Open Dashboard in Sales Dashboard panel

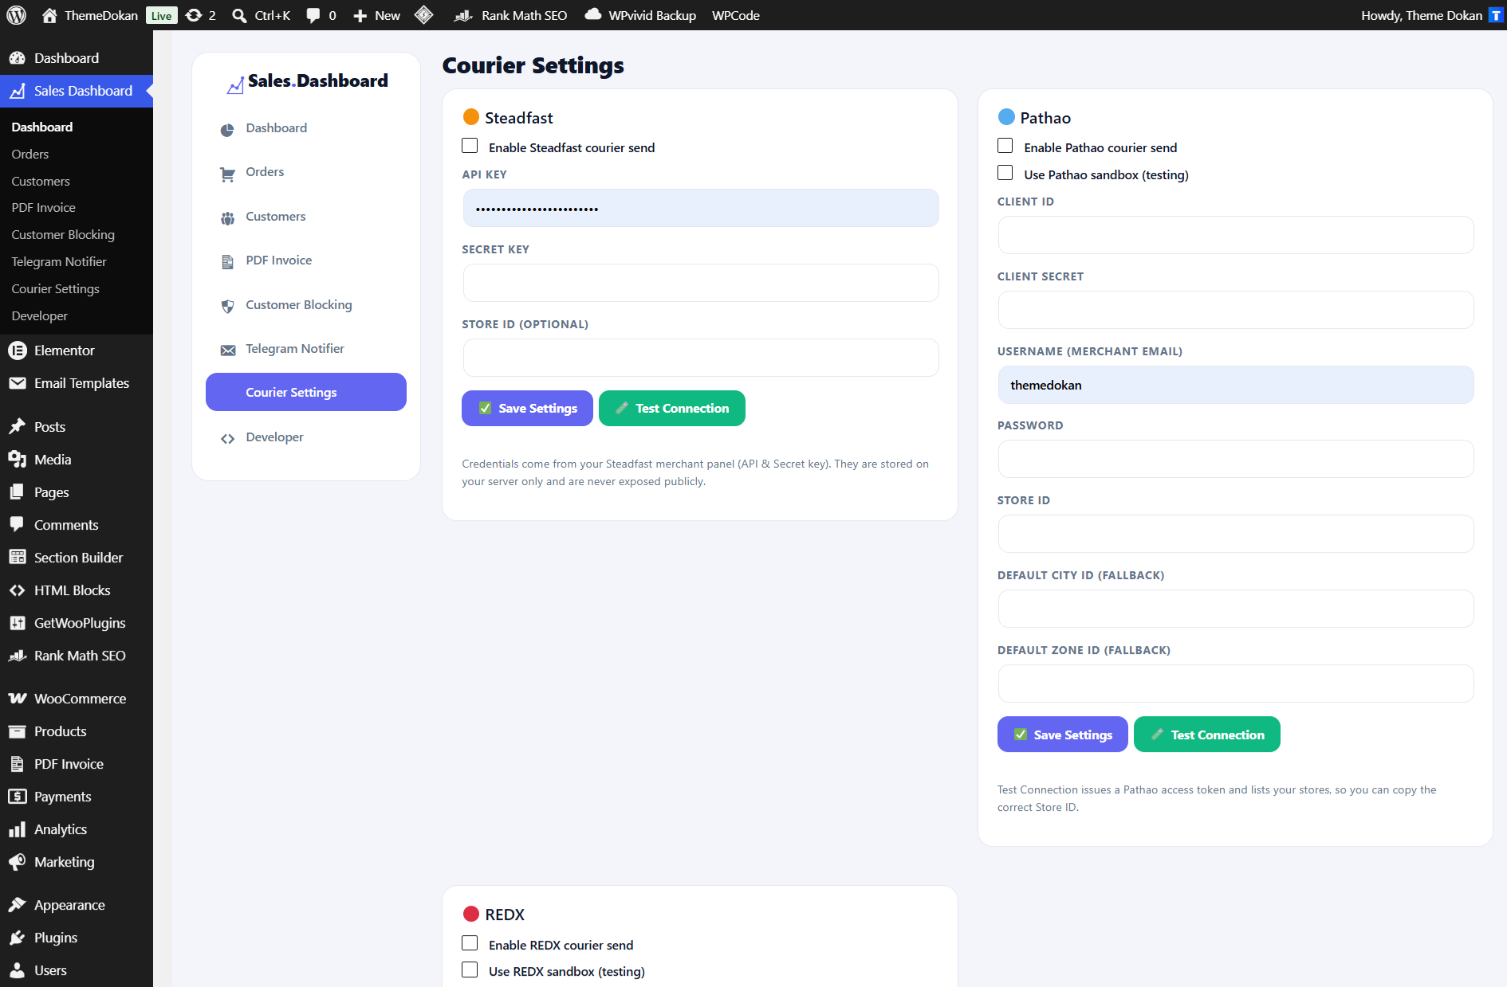(306, 128)
